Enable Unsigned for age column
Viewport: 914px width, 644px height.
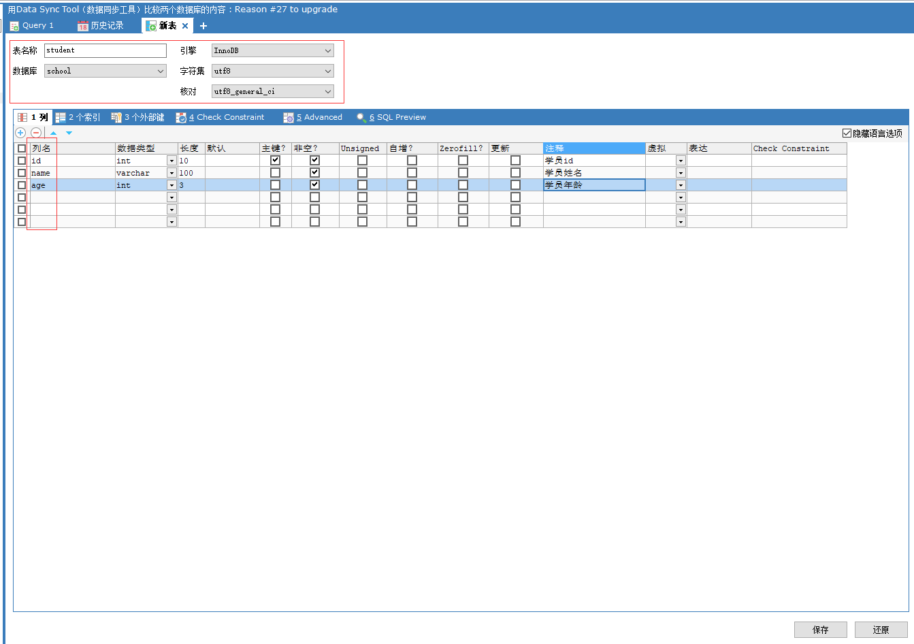pos(362,185)
